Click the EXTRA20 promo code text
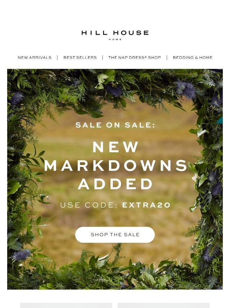 (x=146, y=205)
